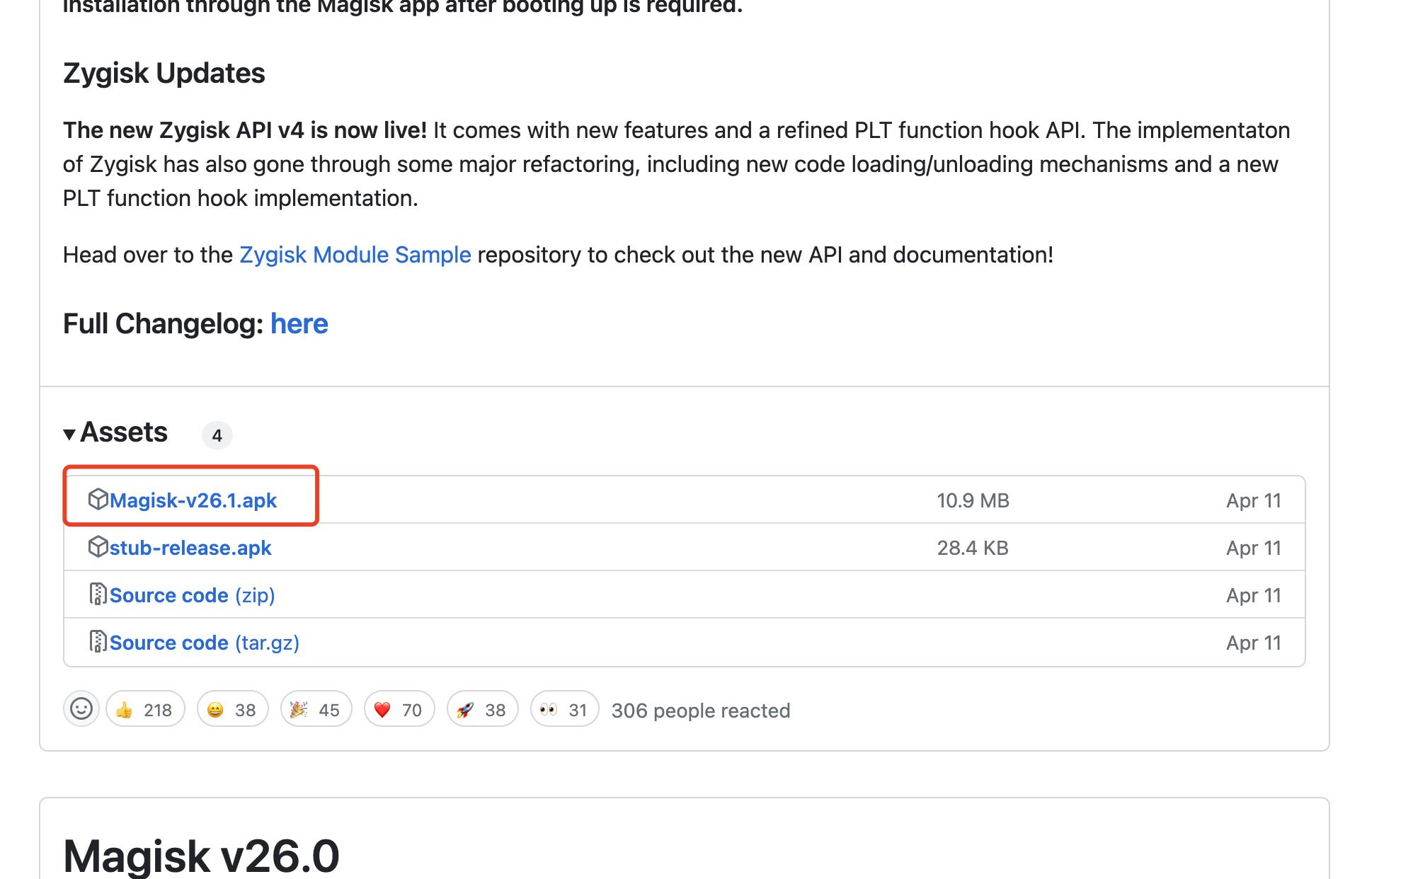Click the Assets count badge showing 4
Image resolution: width=1413 pixels, height=879 pixels.
point(217,435)
